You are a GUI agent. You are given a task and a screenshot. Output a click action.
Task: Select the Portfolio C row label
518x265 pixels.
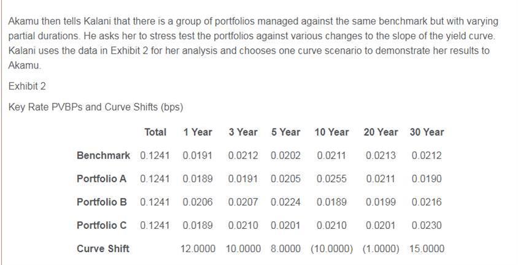101,225
